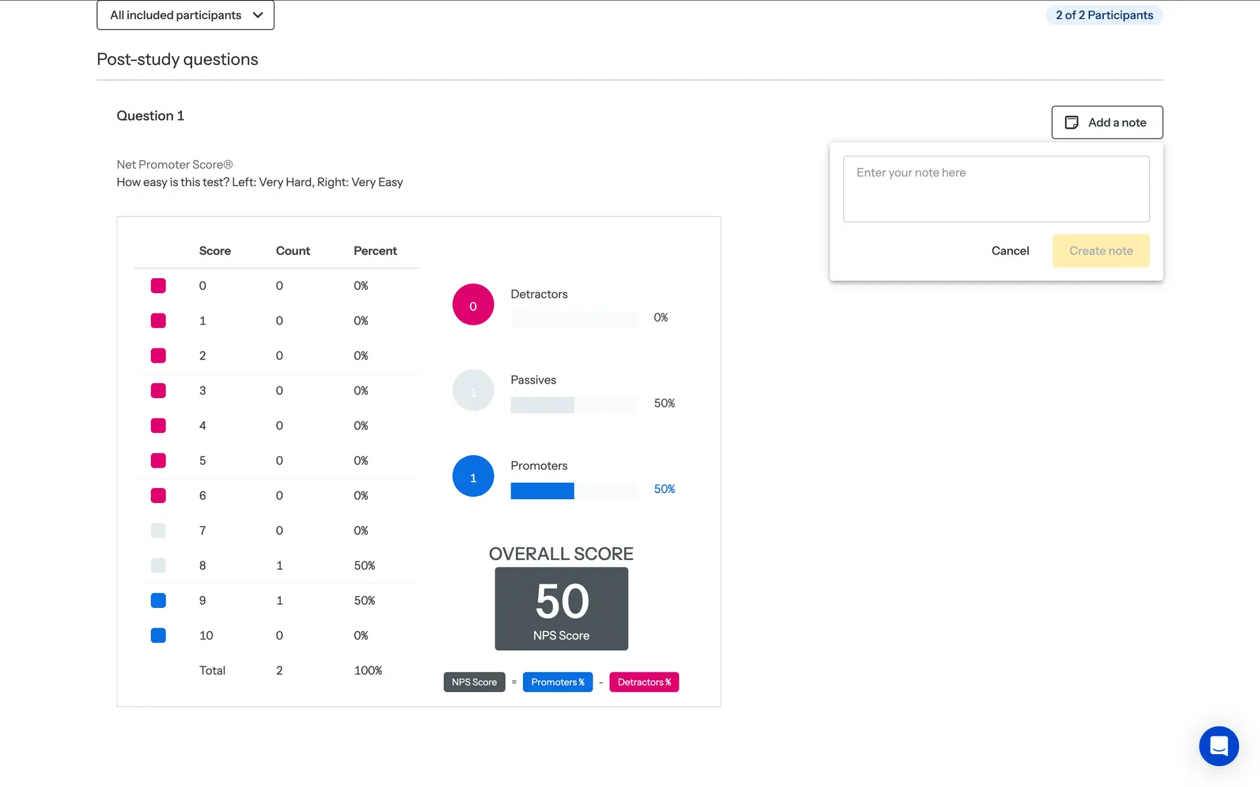1260x787 pixels.
Task: Click the gray swatch for score 8
Action: coord(158,565)
